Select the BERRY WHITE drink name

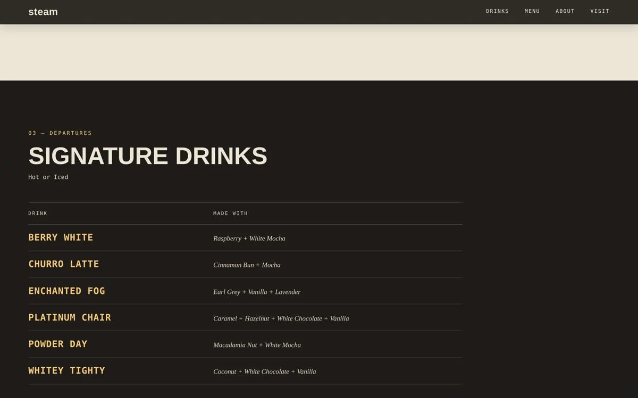61,237
